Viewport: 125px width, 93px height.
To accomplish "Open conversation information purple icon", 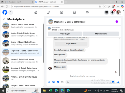I will click(x=117, y=22).
